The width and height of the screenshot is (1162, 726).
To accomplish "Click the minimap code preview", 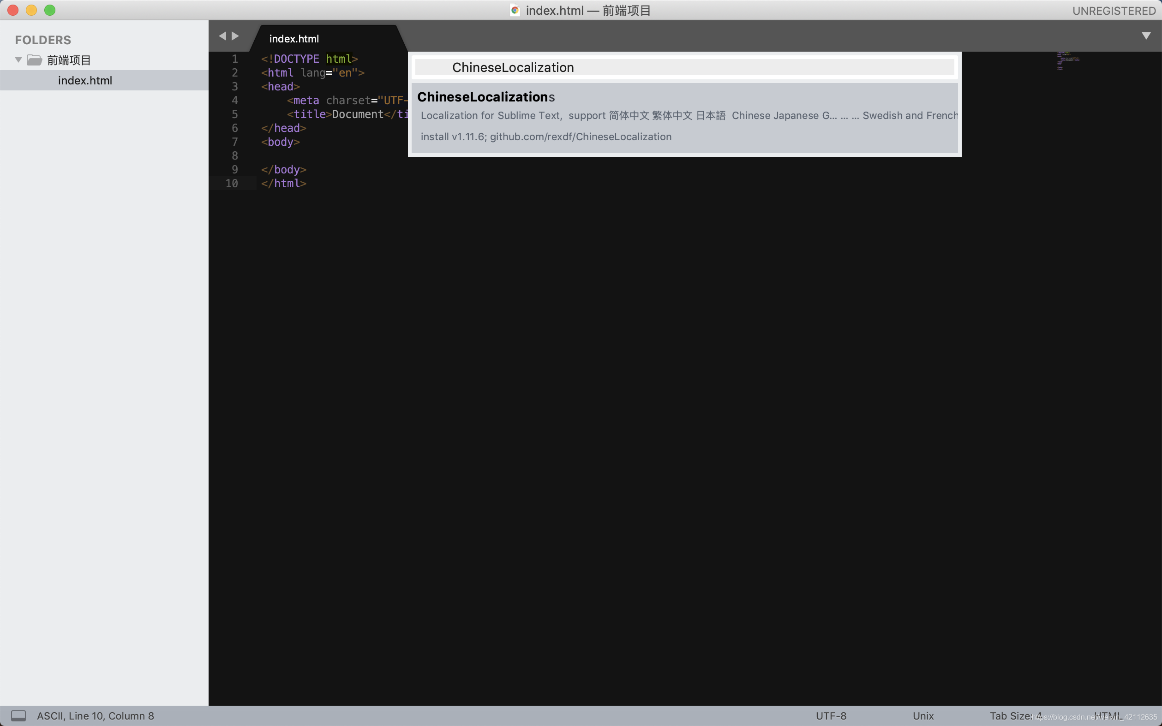I will coord(1068,60).
